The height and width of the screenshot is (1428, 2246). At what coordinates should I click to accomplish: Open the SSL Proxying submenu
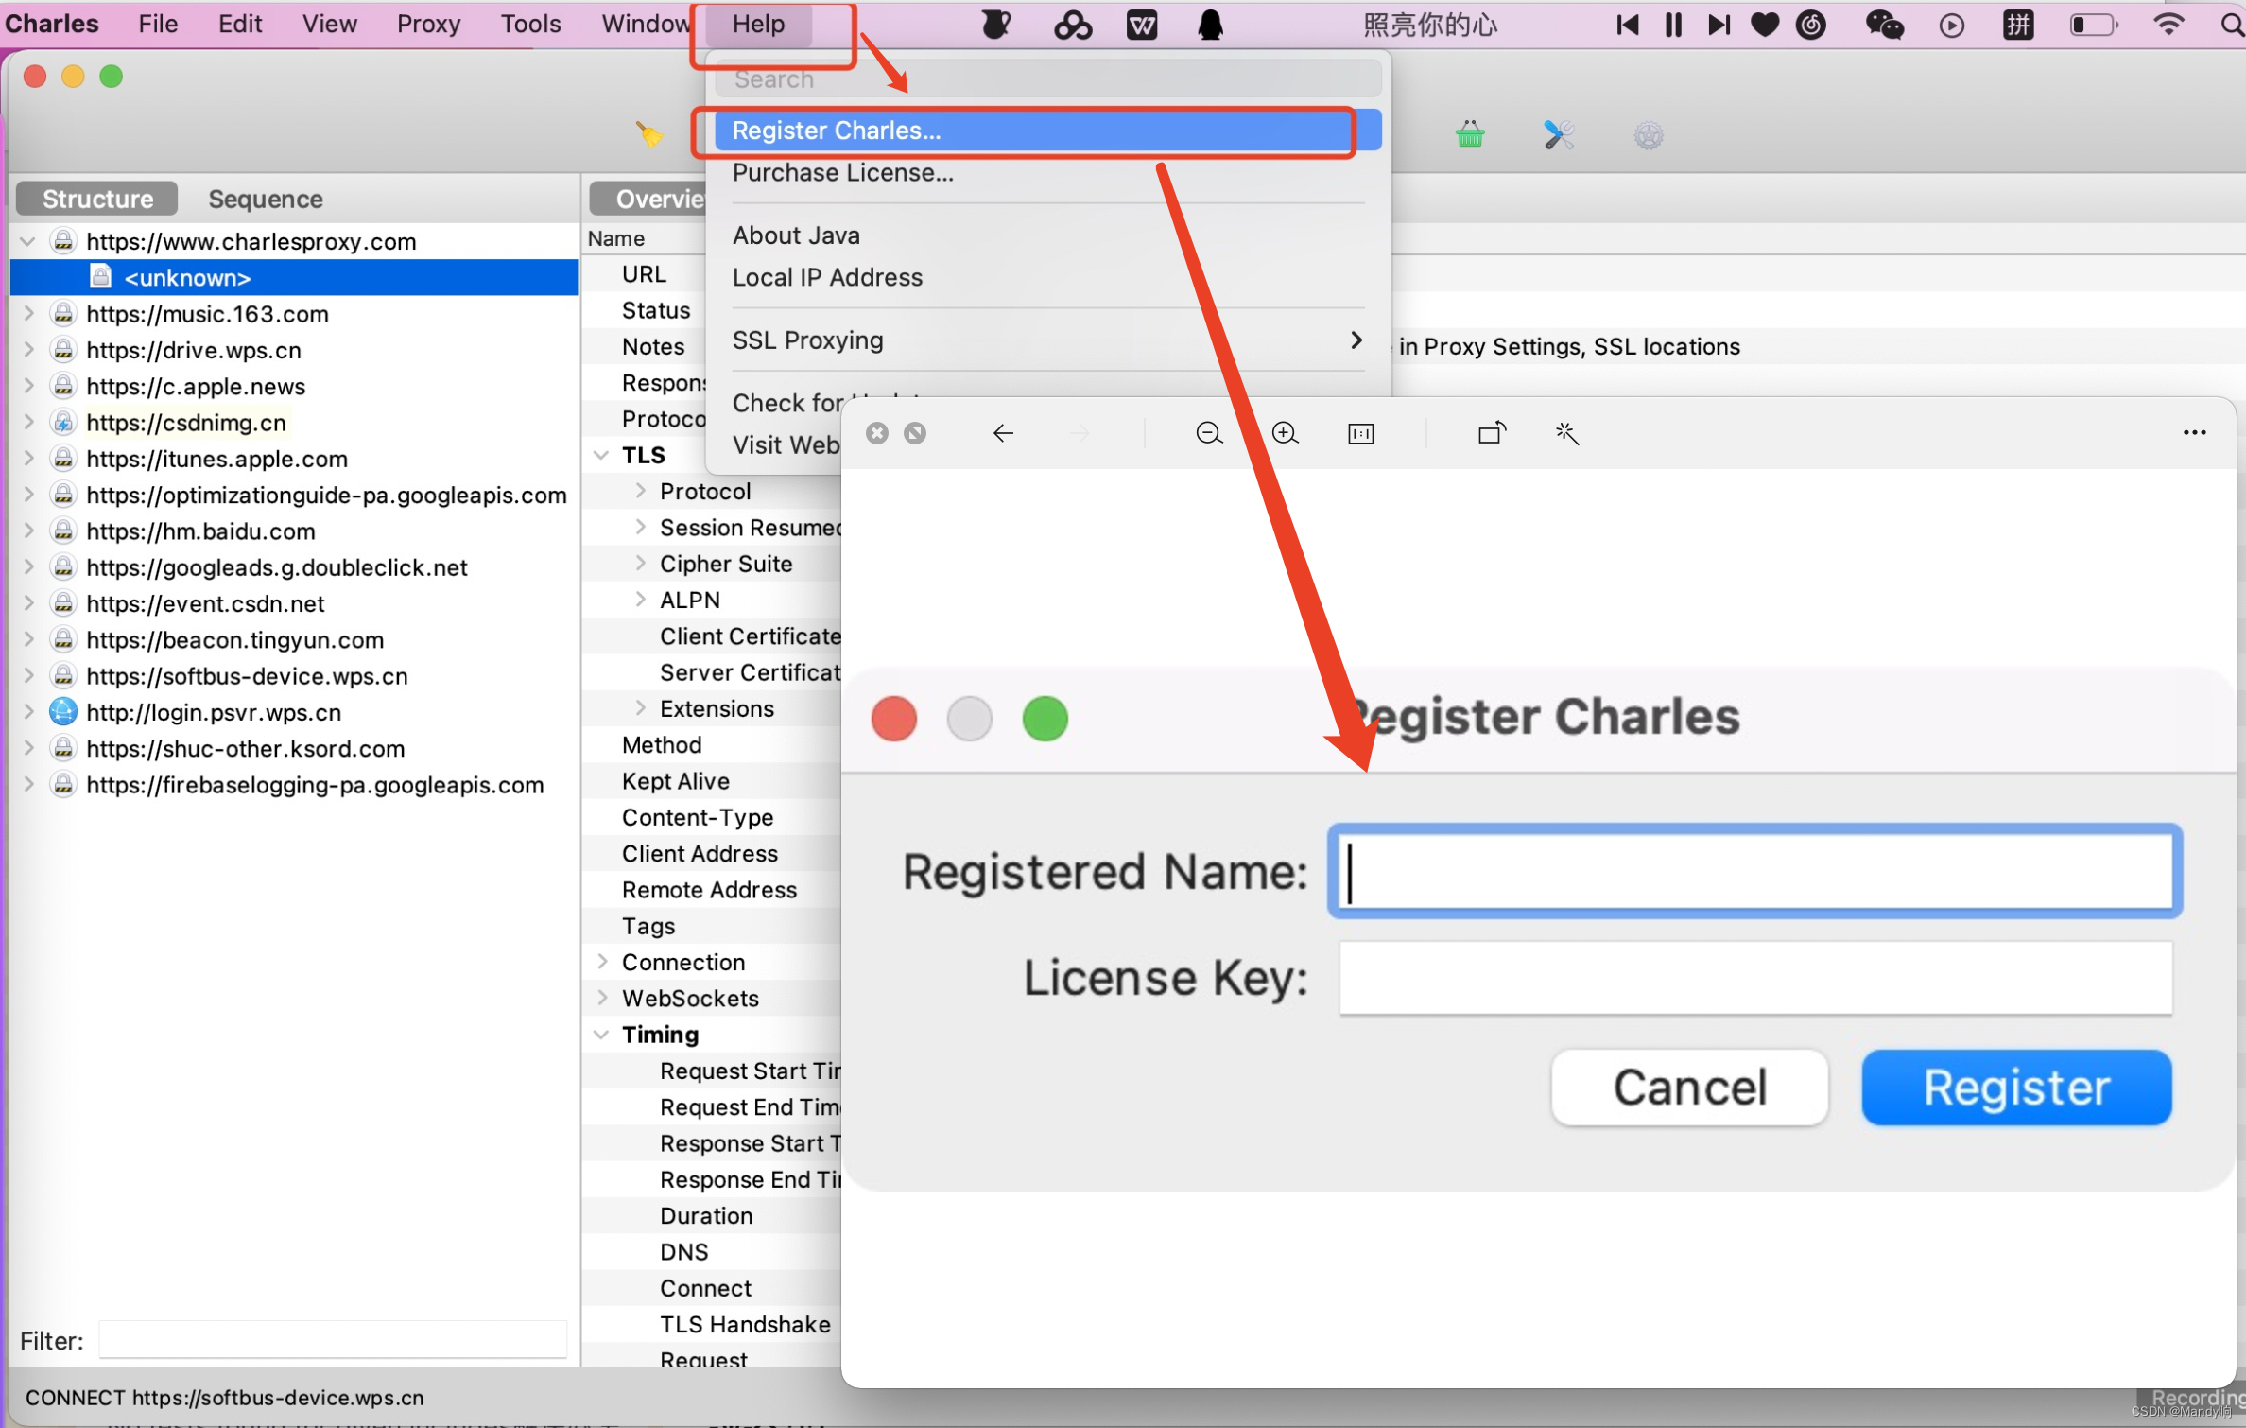pyautogui.click(x=1047, y=340)
